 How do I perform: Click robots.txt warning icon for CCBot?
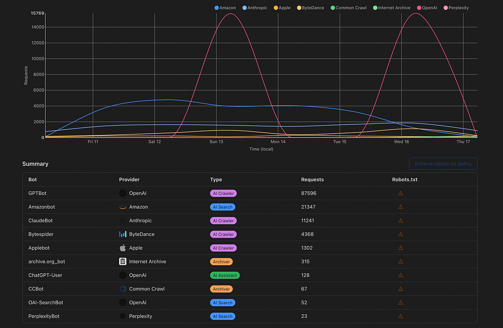(401, 289)
